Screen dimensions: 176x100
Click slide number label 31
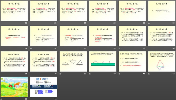point(26,48)
